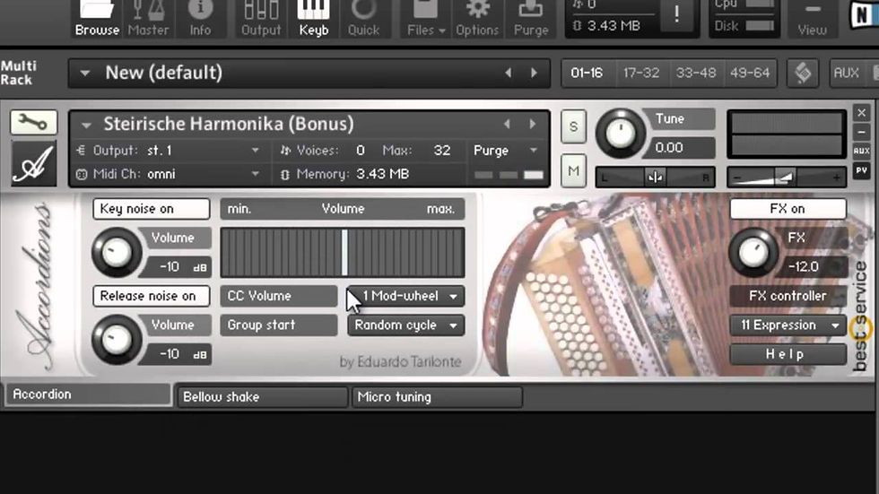
Task: Click the Key noise Volume knob
Action: (116, 252)
